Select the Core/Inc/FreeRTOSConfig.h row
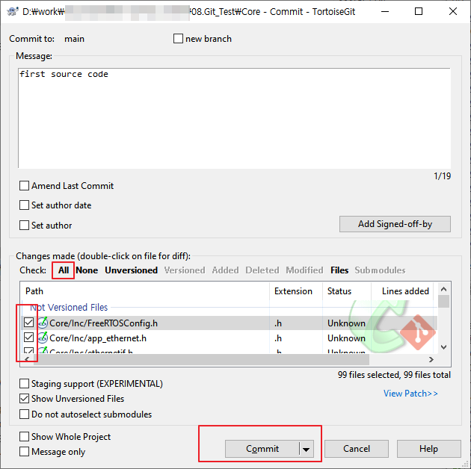471x469 pixels. pos(230,323)
